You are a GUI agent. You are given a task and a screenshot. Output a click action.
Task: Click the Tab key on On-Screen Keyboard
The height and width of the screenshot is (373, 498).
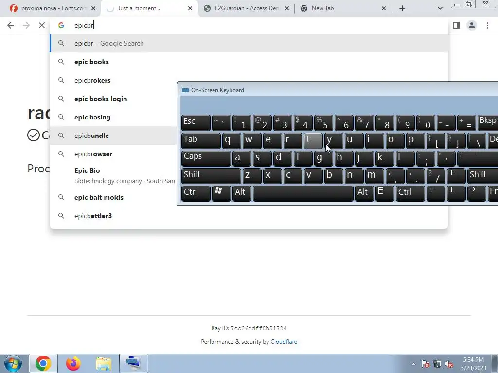pyautogui.click(x=201, y=140)
